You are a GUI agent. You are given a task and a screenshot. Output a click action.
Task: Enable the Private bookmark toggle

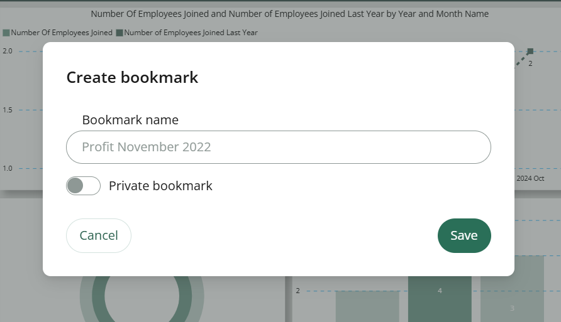point(83,186)
